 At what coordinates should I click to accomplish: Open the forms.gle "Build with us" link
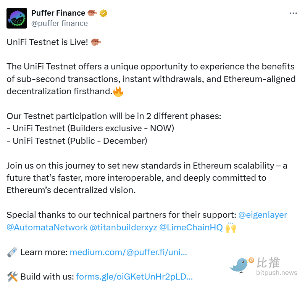[134, 277]
